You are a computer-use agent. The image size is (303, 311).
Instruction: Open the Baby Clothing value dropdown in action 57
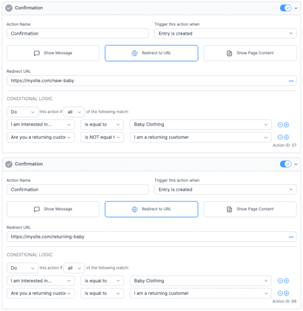click(x=201, y=124)
